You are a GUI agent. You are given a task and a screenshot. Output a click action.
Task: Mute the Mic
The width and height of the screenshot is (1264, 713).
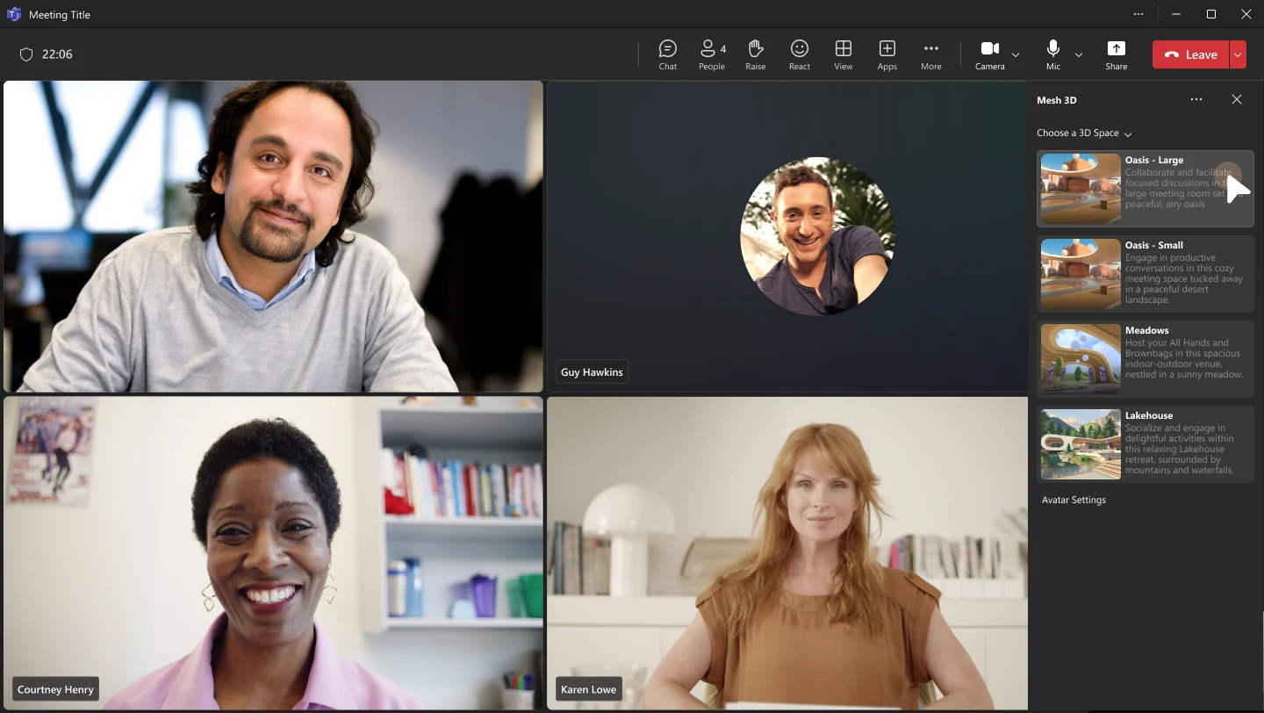click(1053, 54)
